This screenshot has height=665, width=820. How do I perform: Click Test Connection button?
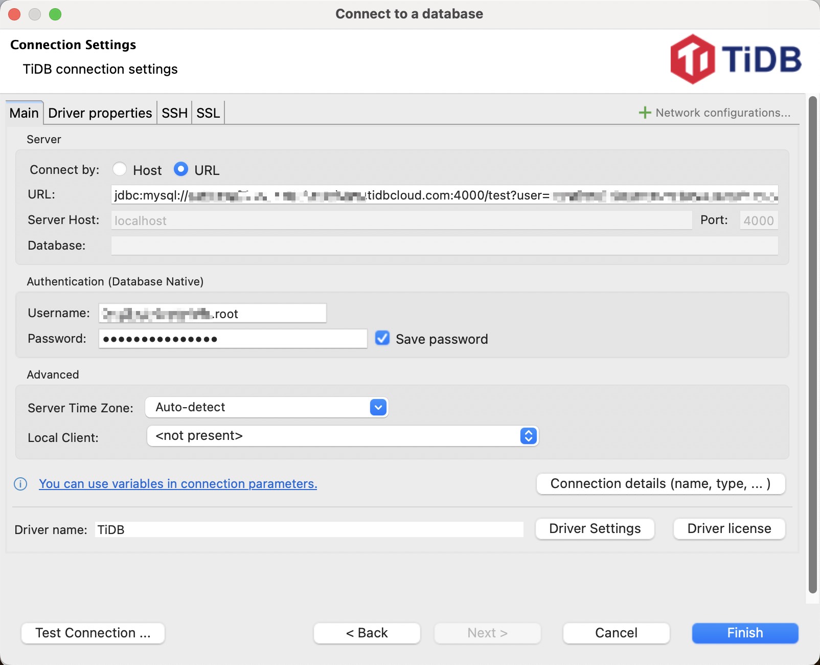point(93,633)
